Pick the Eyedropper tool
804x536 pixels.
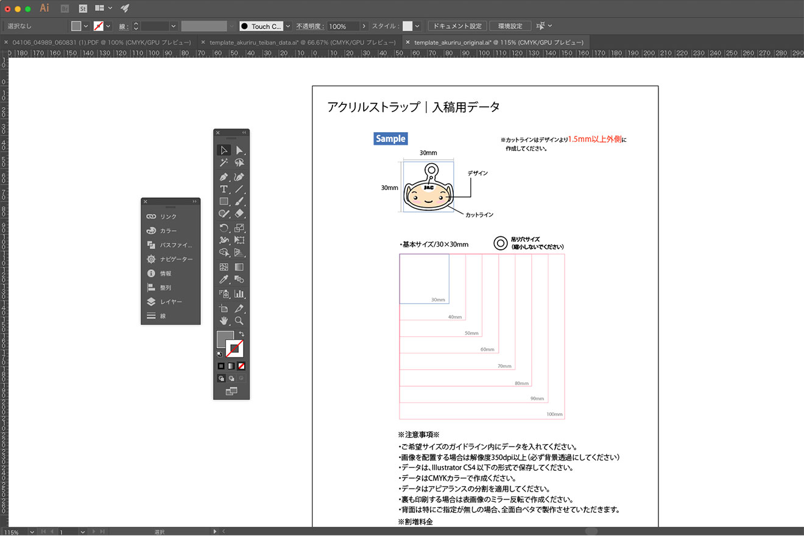224,279
